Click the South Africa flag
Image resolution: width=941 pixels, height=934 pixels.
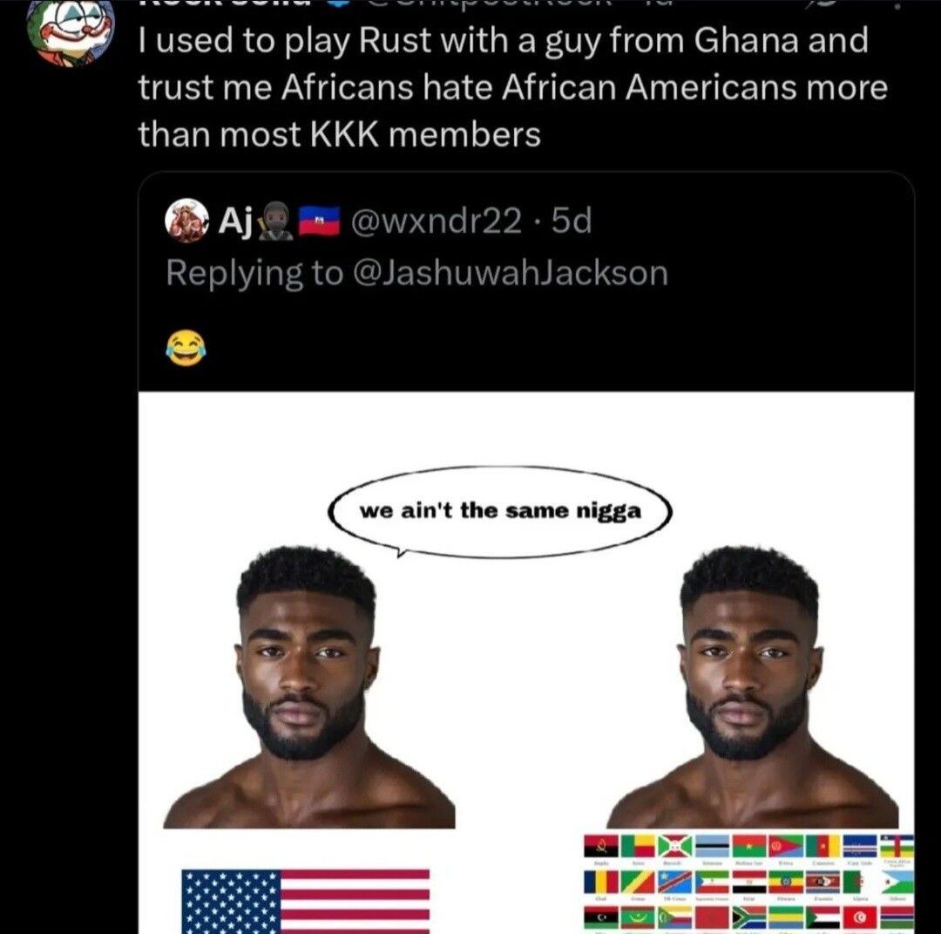748,917
